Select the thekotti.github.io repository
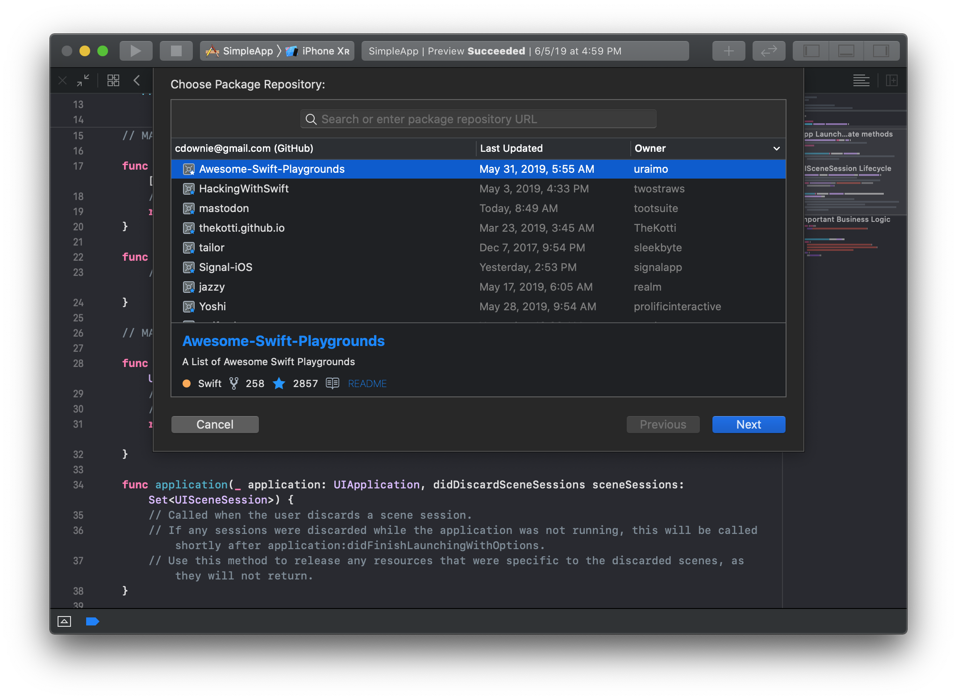This screenshot has height=700, width=957. click(x=478, y=228)
